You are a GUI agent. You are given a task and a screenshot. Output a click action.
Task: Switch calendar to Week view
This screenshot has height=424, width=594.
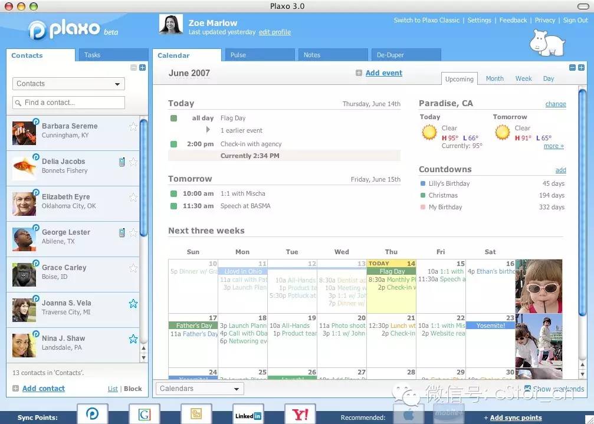(524, 78)
